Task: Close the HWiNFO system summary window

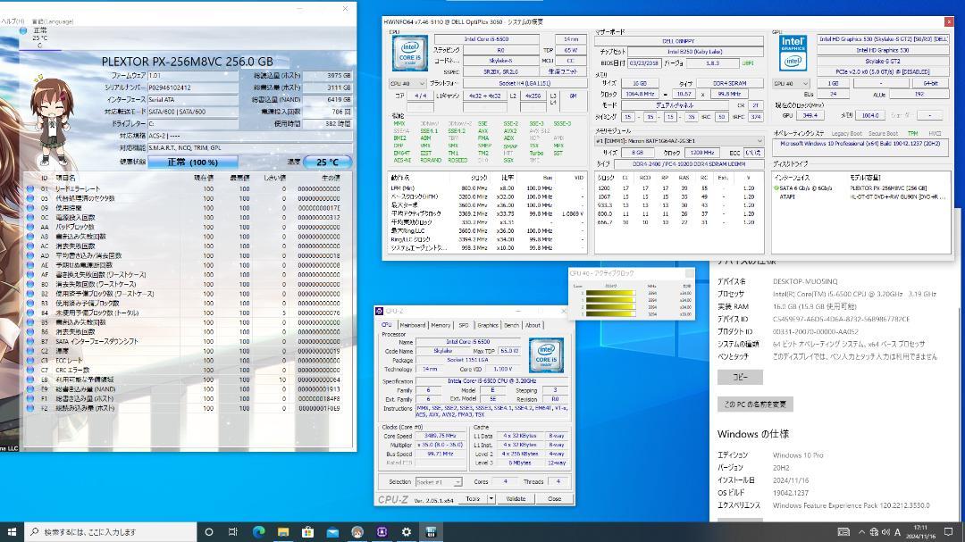Action: point(948,21)
